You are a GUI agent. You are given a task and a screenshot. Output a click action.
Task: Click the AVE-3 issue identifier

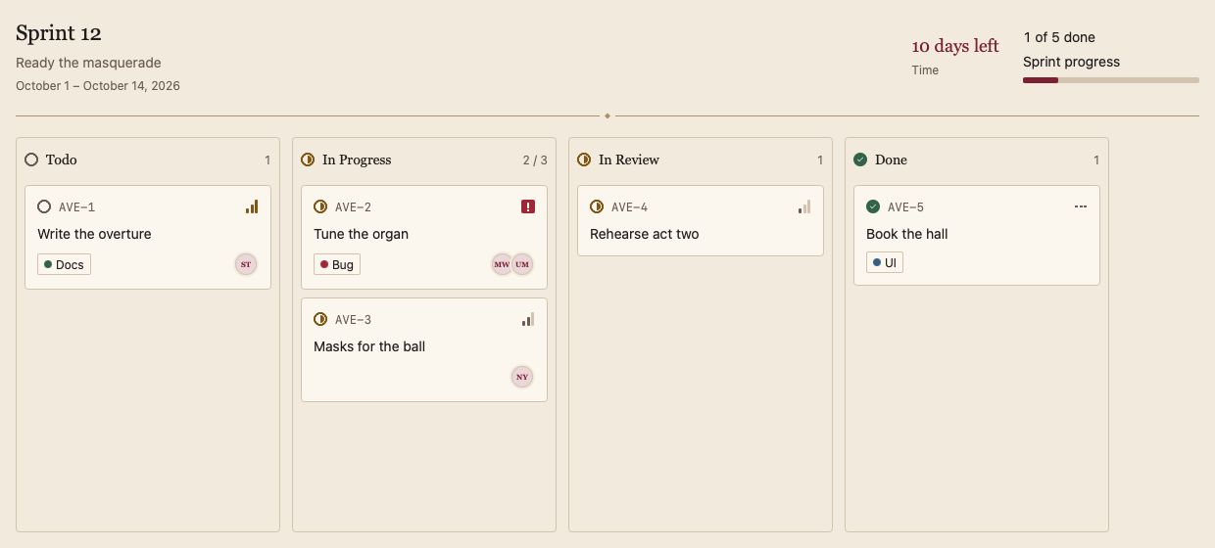pyautogui.click(x=354, y=319)
